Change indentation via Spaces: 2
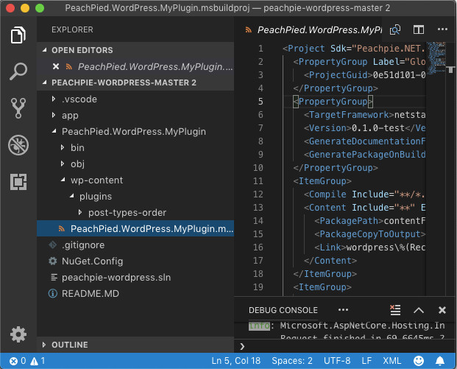This screenshot has width=457, height=369. point(292,361)
